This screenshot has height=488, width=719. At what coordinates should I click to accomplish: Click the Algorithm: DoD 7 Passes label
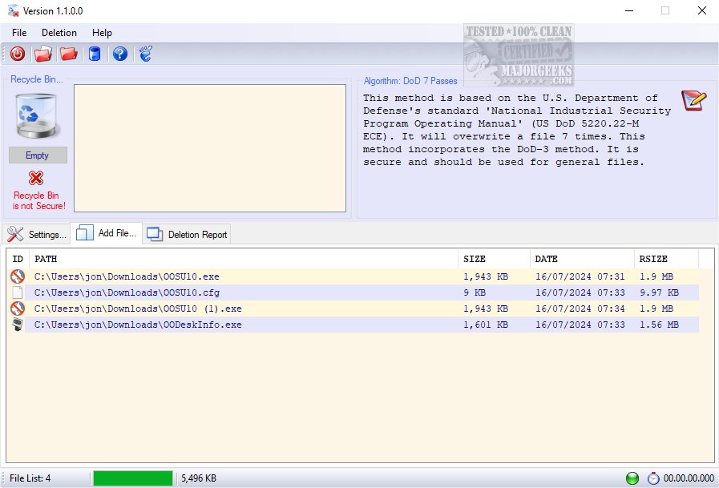click(x=410, y=81)
